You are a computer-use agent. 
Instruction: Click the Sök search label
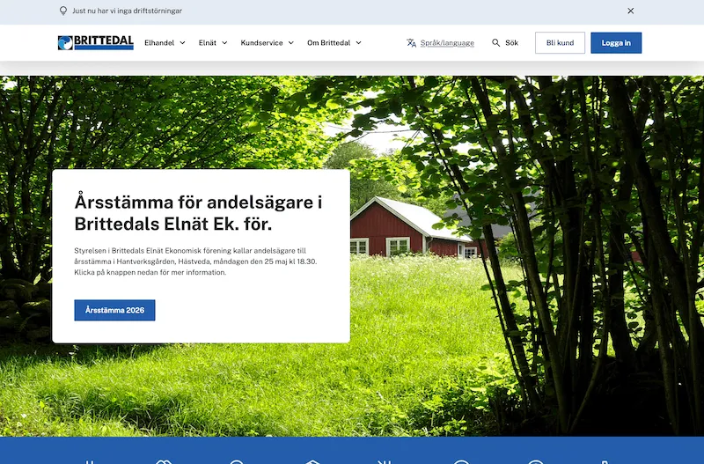click(511, 42)
